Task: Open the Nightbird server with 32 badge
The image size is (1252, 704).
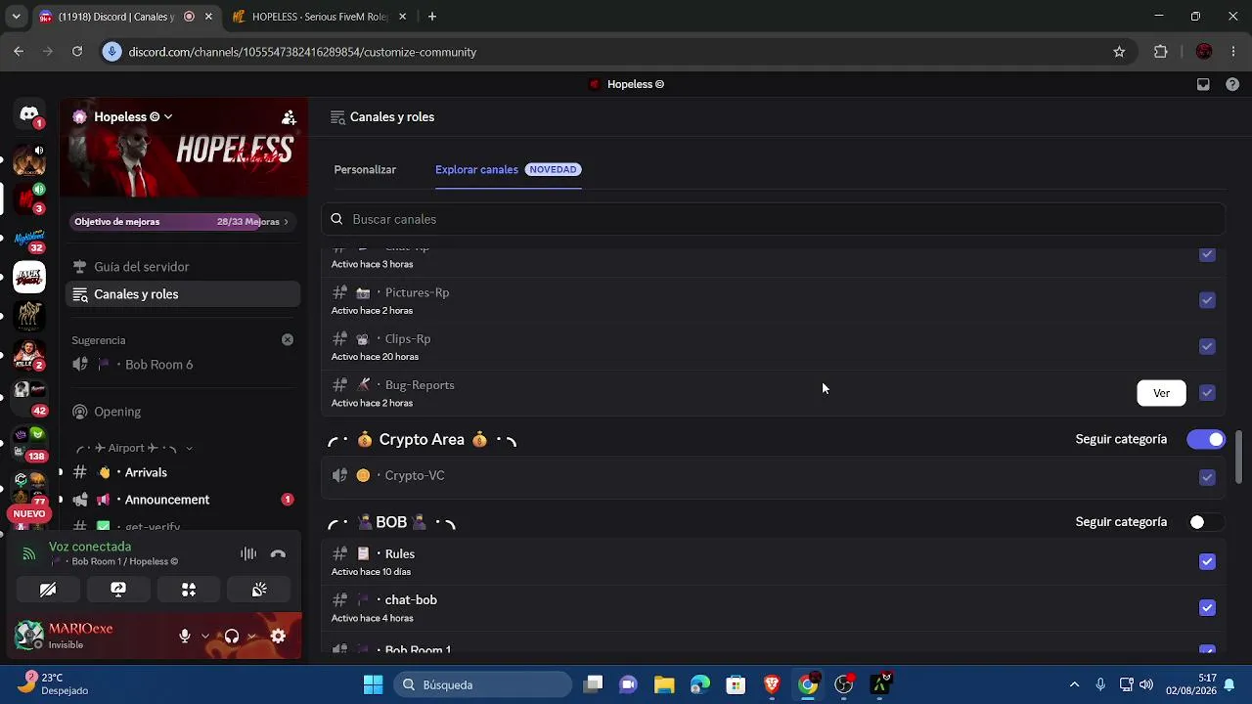Action: coord(29,238)
